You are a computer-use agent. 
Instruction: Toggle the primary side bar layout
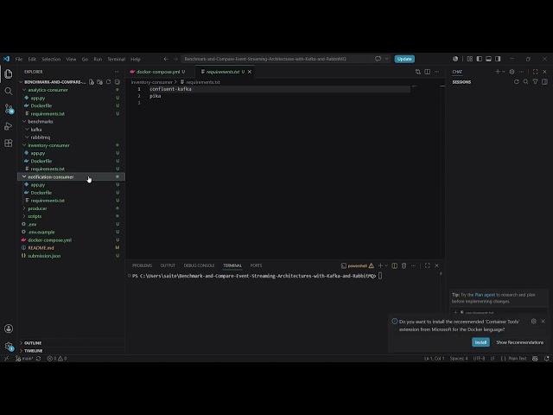pyautogui.click(x=480, y=59)
